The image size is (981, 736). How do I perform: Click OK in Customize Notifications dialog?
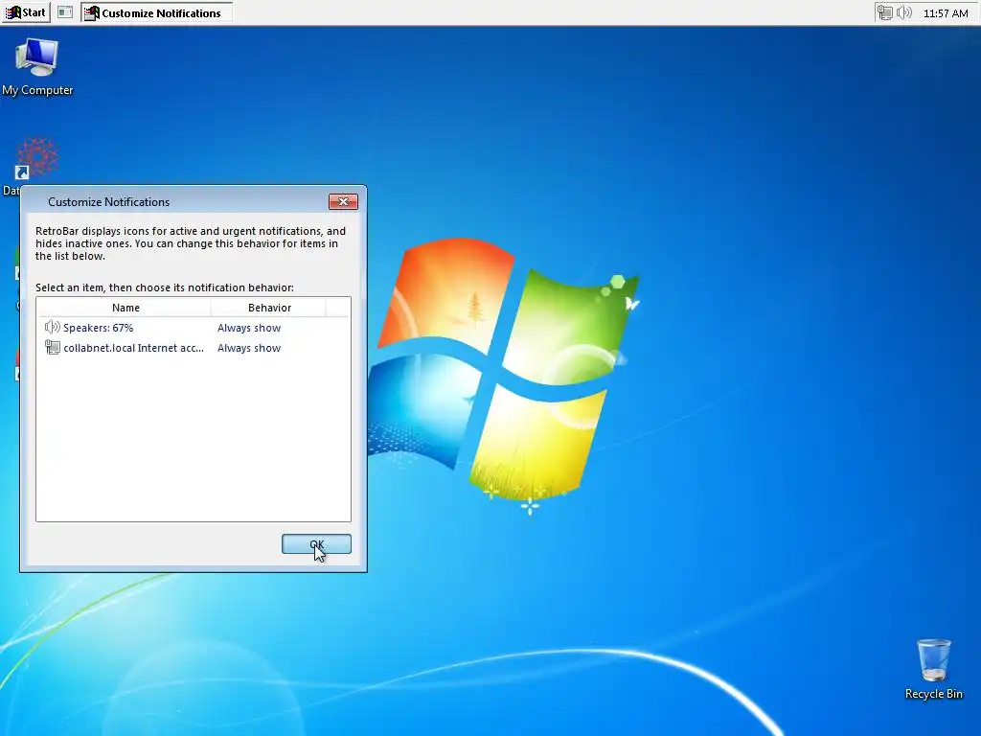pos(316,544)
